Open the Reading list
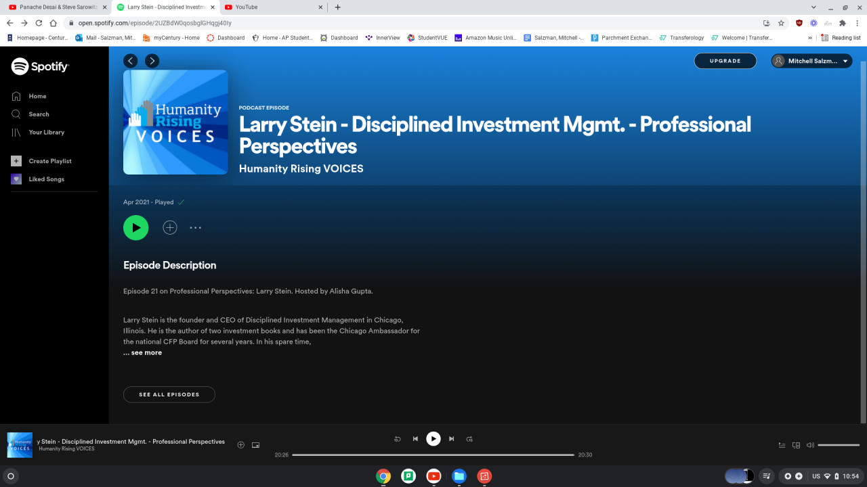The height and width of the screenshot is (487, 867). point(841,38)
